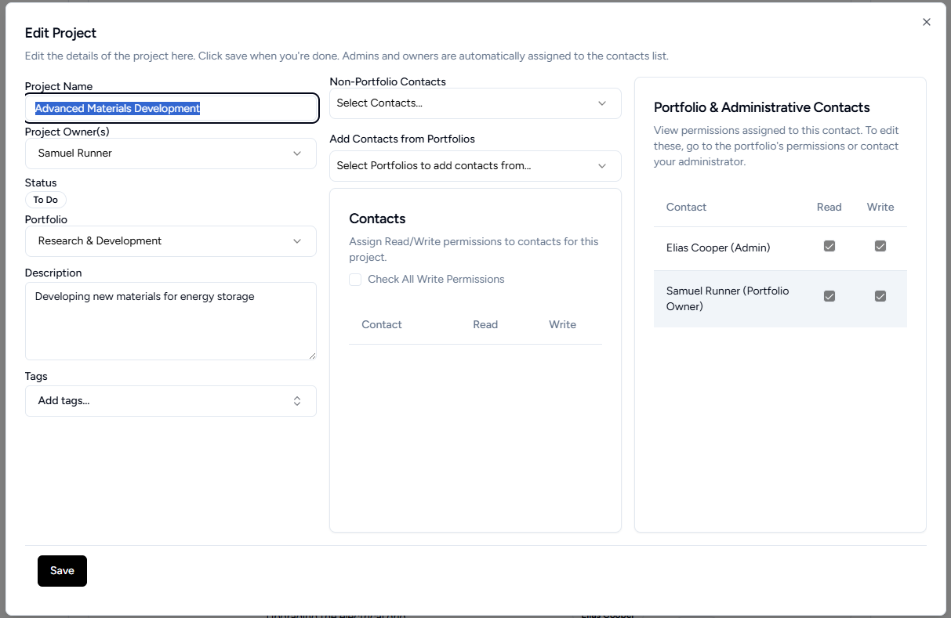Viewport: 951px width, 618px height.
Task: Click the To Do status badge
Action: click(45, 200)
